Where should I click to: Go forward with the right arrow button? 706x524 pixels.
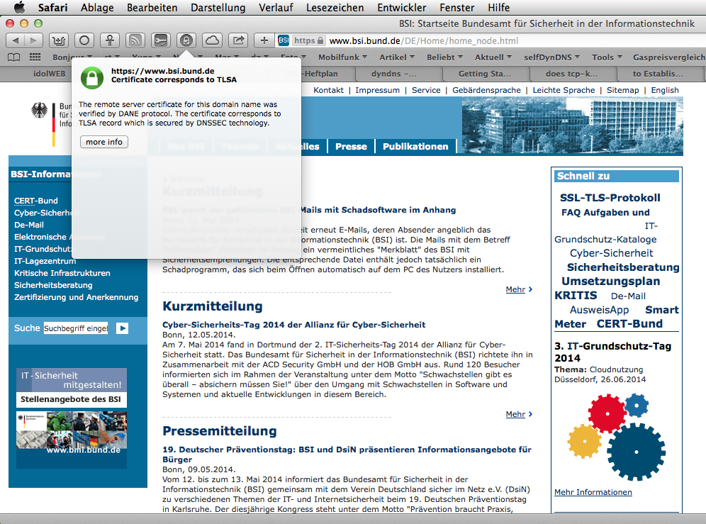tap(33, 40)
